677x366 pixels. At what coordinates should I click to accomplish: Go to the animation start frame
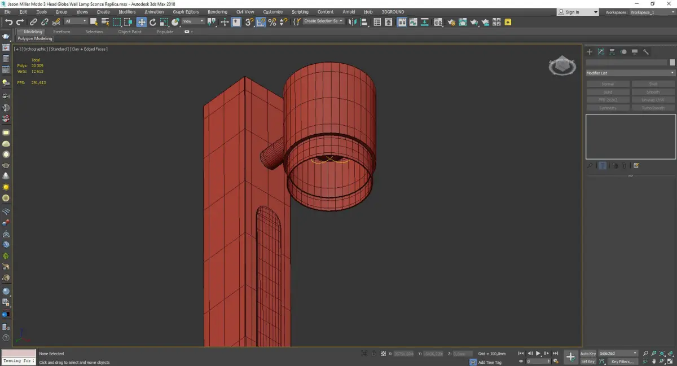[x=521, y=353]
